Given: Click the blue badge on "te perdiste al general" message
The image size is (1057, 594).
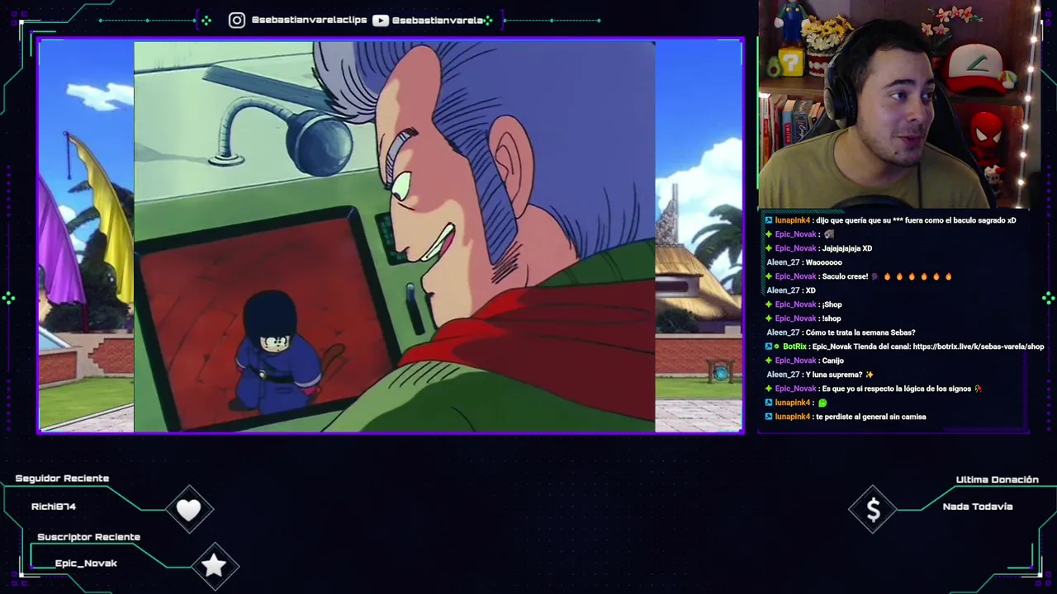Looking at the screenshot, I should (769, 417).
